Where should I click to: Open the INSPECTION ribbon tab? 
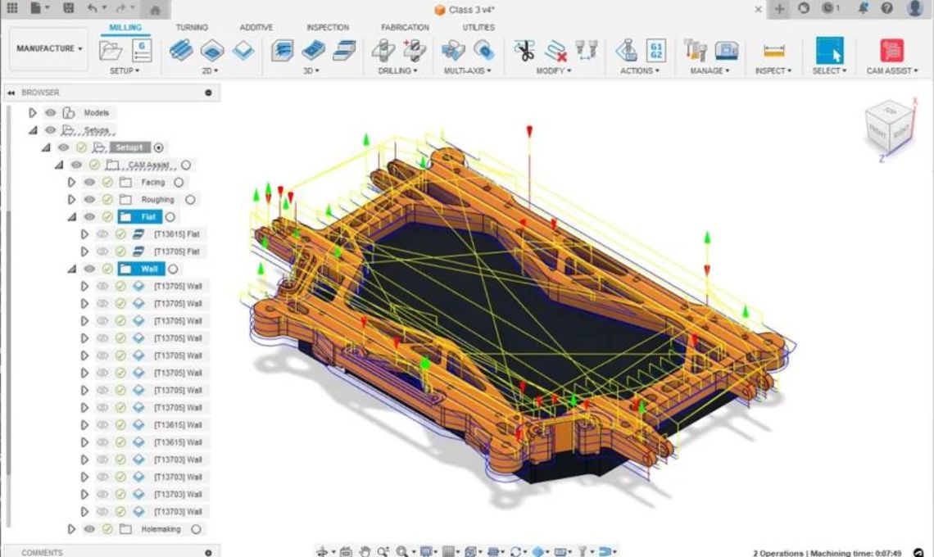(327, 27)
